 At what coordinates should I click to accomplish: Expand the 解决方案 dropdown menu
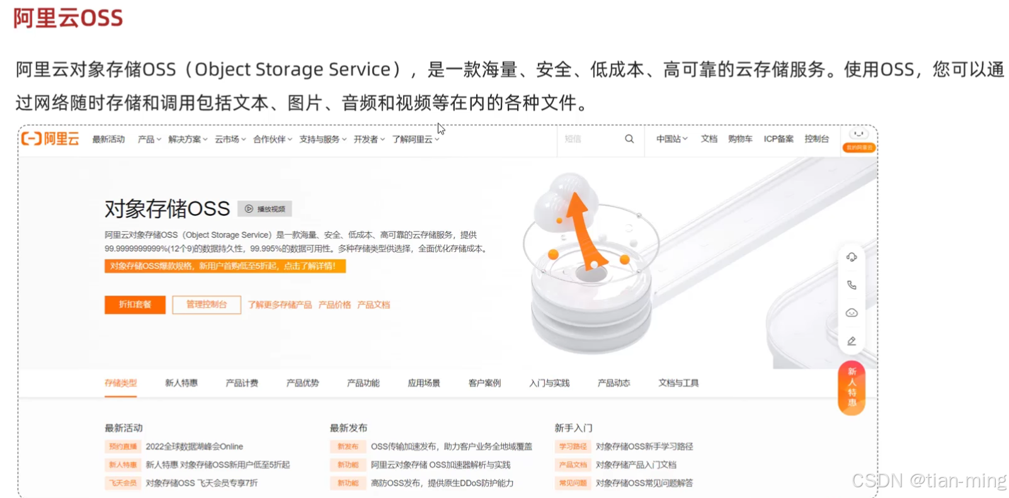(x=188, y=139)
